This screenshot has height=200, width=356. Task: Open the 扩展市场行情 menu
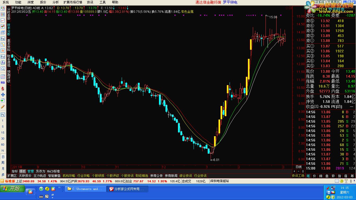pyautogui.click(x=73, y=2)
